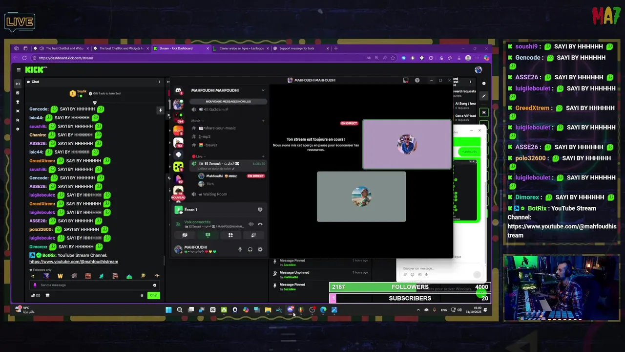Viewport: 625px width, 352px height.
Task: Select the purple video tile of streamer
Action: tap(407, 145)
